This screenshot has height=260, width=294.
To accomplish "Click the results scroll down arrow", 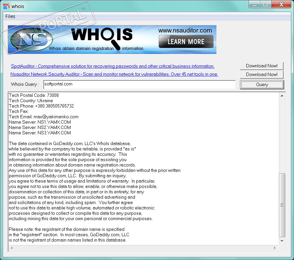I will (x=282, y=241).
